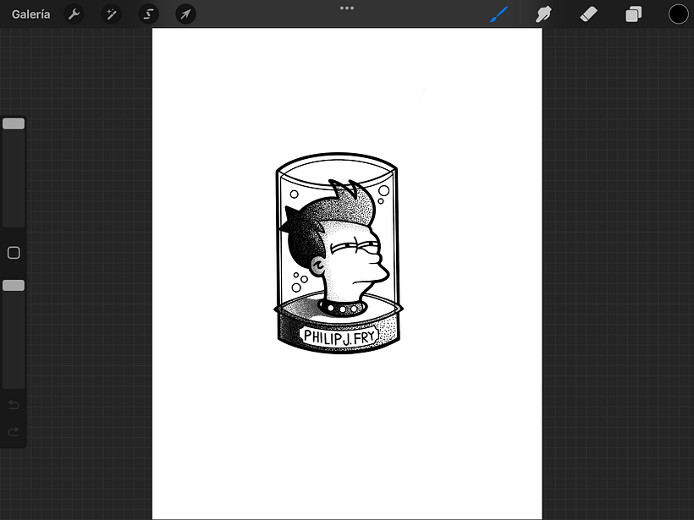Open the Galería gallery view
694x520 pixels.
click(30, 14)
